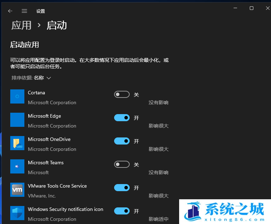Go back with the arrow icon
The image size is (271, 224).
[10, 11]
